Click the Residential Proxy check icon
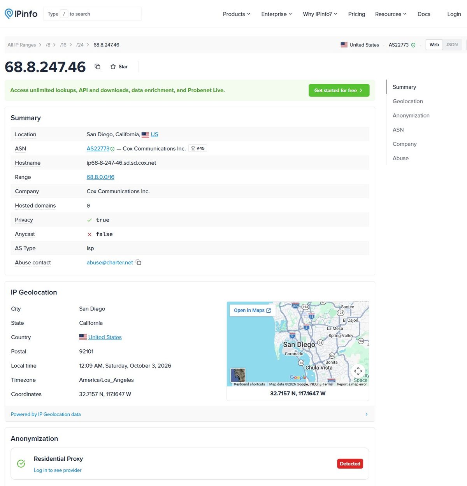This screenshot has height=486, width=467. 21,463
